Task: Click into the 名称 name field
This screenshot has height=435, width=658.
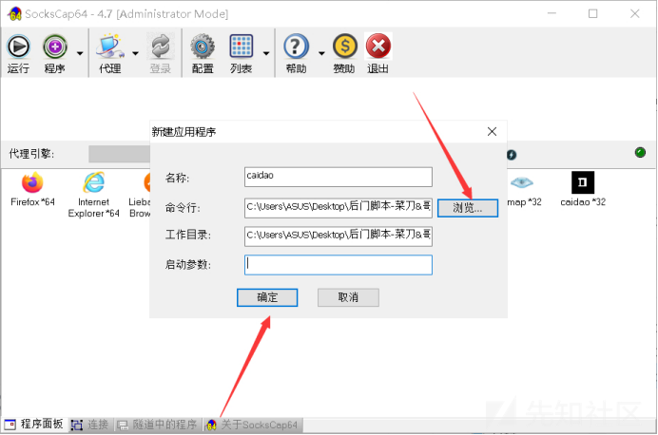Action: click(339, 177)
